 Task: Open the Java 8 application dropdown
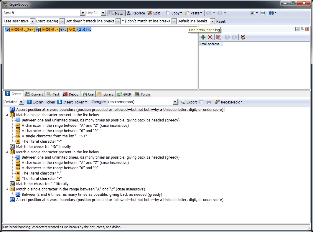coord(83,13)
